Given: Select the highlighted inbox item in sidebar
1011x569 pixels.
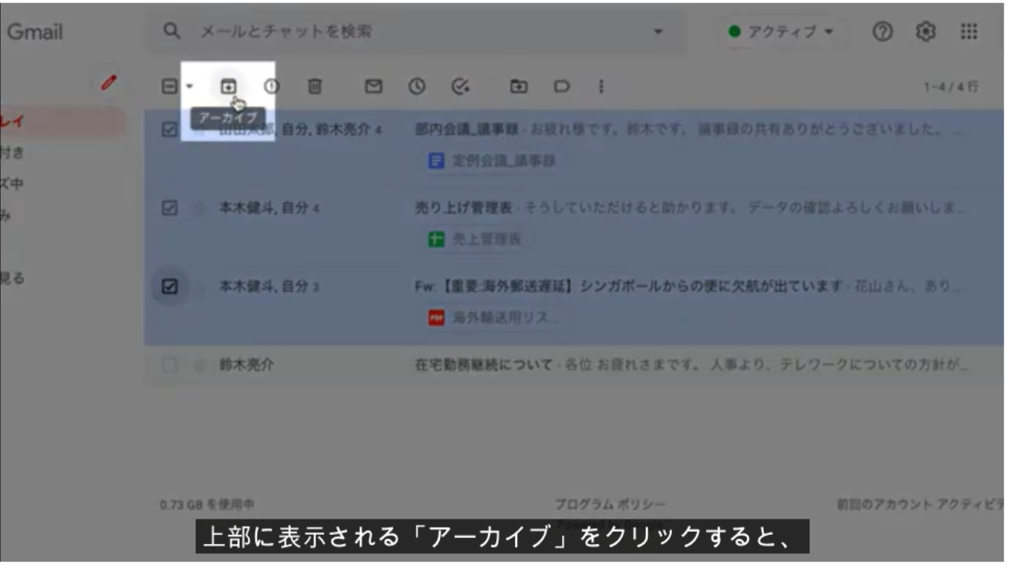Looking at the screenshot, I should click(x=62, y=121).
